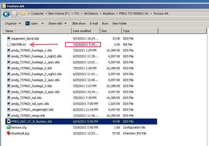
Task: Sort by the Name column header
Action: pyautogui.click(x=37, y=31)
